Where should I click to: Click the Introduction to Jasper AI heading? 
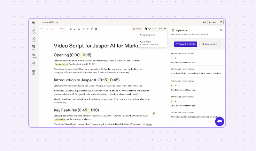[87, 80]
